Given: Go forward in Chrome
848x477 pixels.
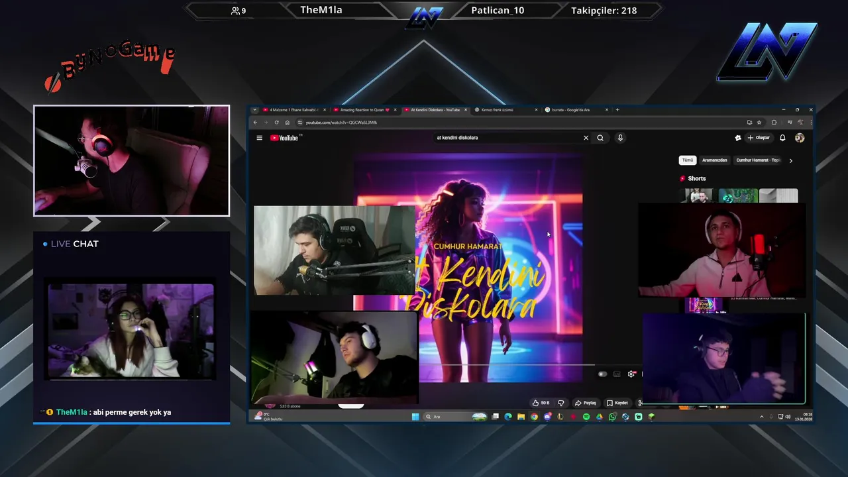Looking at the screenshot, I should click(x=266, y=123).
